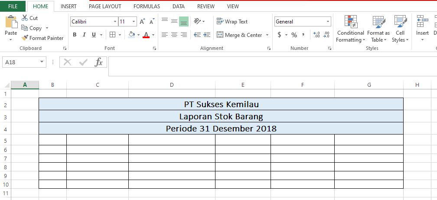Screen dimensions: 437x200
Task: Open Format as Table gallery
Action: (x=378, y=29)
